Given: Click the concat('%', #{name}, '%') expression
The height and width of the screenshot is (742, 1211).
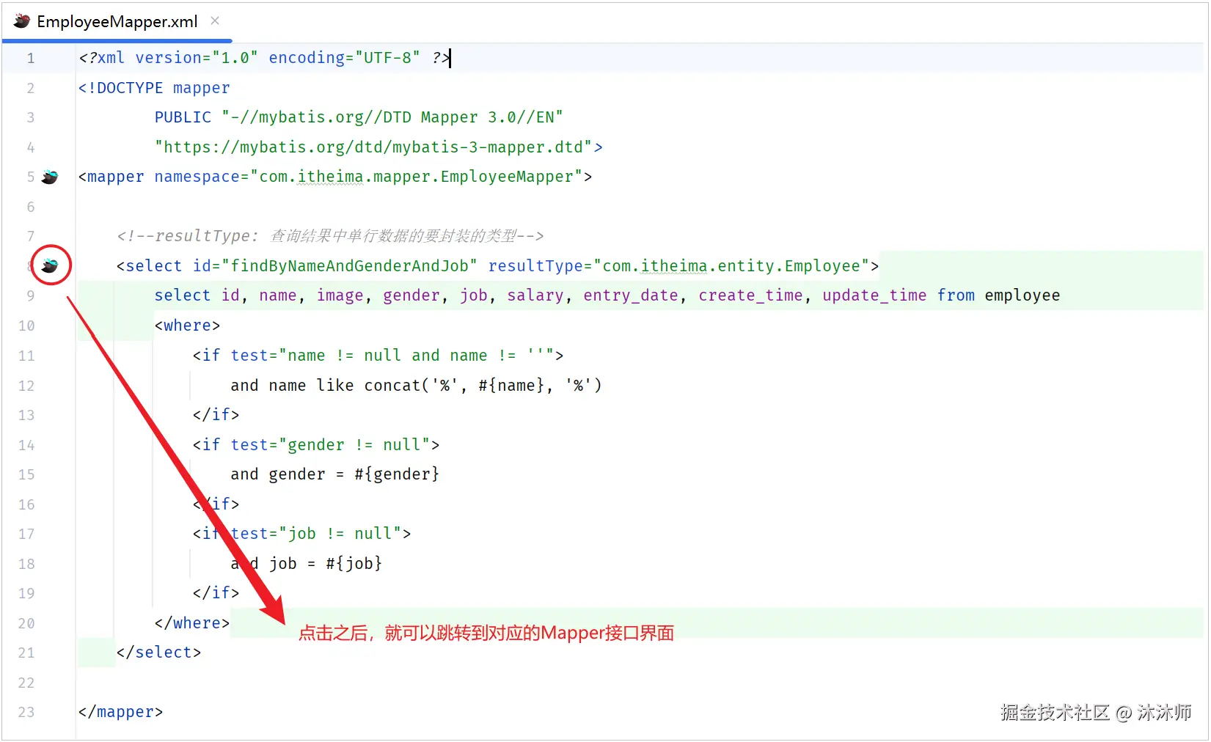Looking at the screenshot, I should point(483,385).
